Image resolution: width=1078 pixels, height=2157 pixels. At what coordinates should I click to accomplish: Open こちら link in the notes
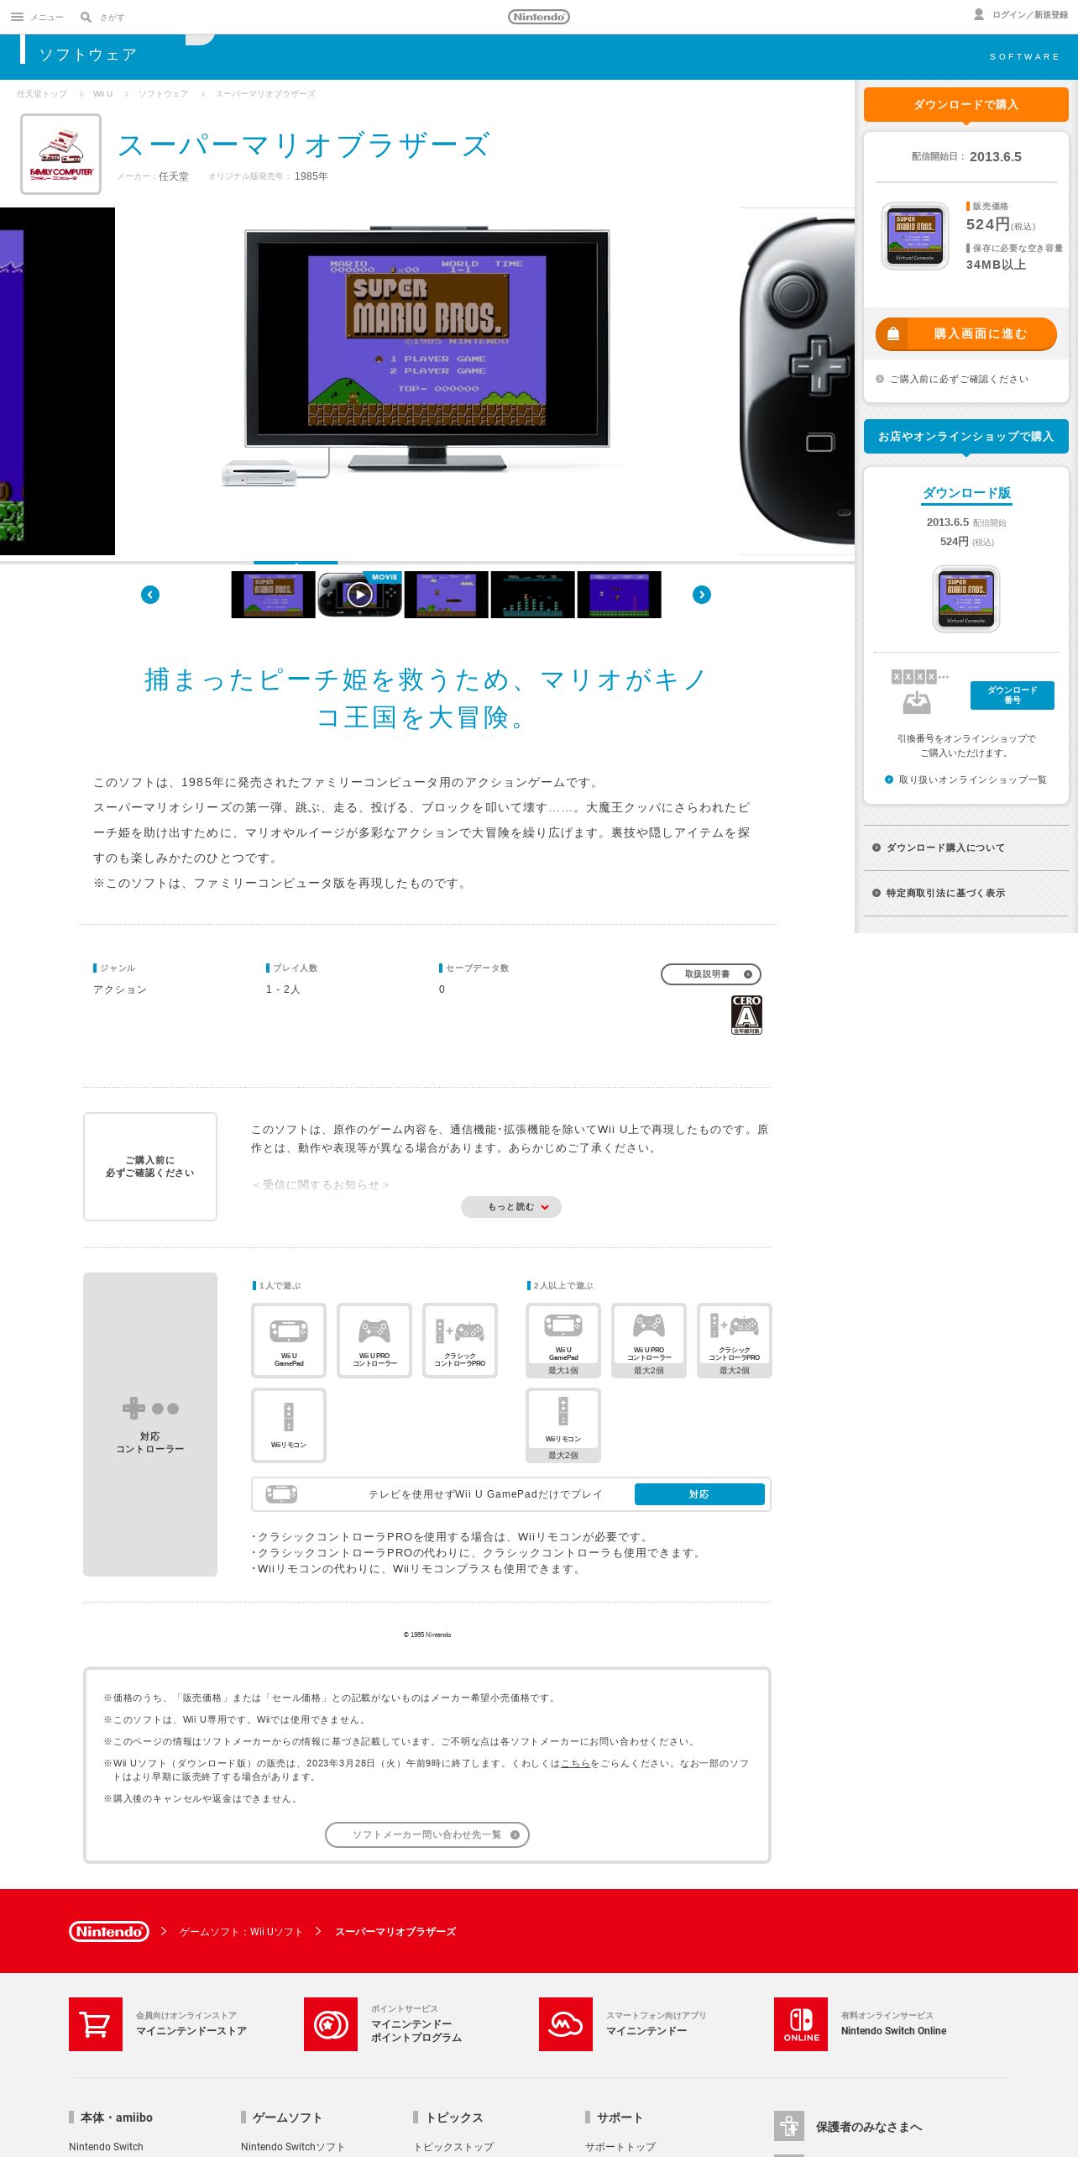click(575, 1763)
